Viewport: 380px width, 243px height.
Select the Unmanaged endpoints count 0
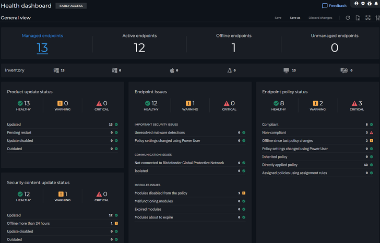click(335, 47)
